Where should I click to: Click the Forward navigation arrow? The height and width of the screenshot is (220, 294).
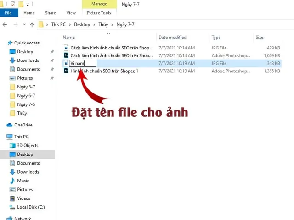click(x=16, y=24)
